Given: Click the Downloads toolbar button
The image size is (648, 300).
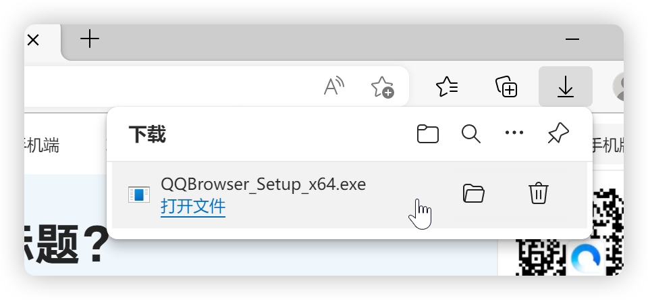Looking at the screenshot, I should [565, 86].
